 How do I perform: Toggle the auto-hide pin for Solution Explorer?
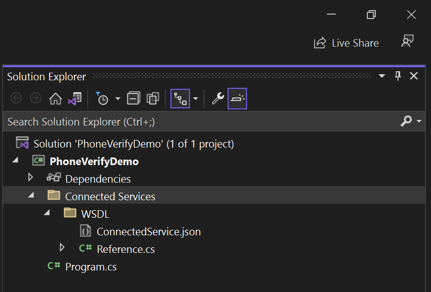tap(398, 76)
